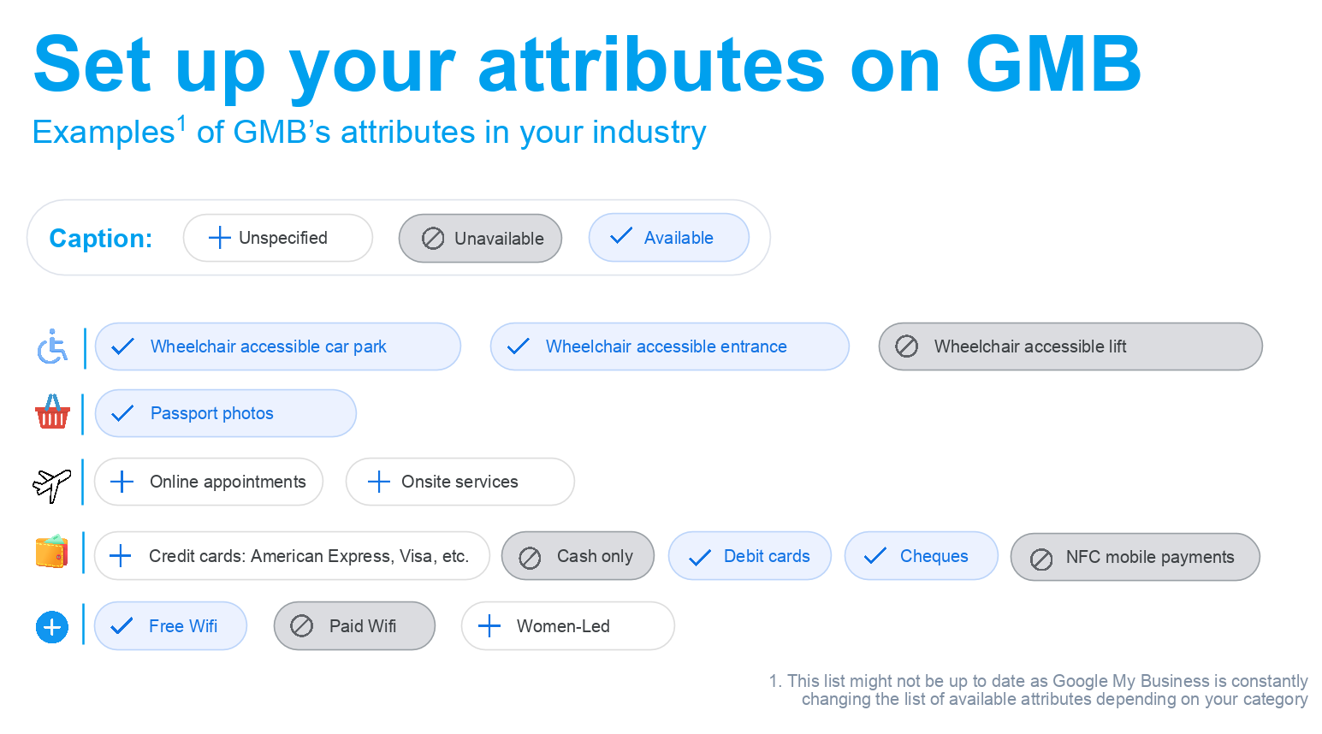This screenshot has height=734, width=1322.
Task: Enable the Online appointments attribute
Action: 209,482
